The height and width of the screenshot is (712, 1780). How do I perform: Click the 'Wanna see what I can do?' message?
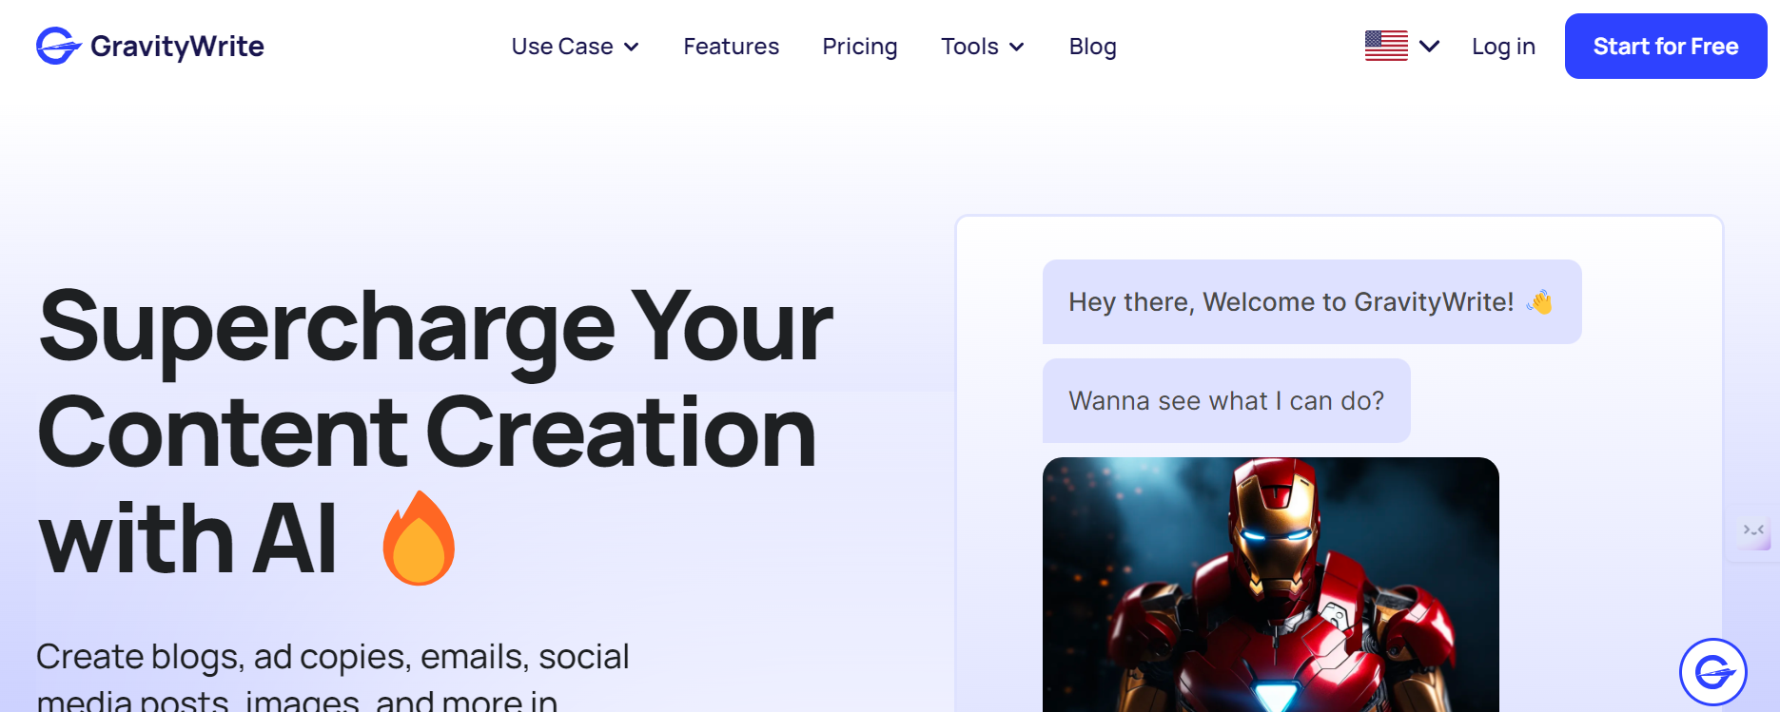click(x=1226, y=400)
